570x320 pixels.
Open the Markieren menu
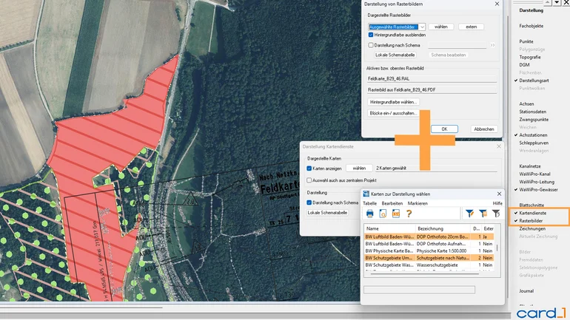click(418, 203)
